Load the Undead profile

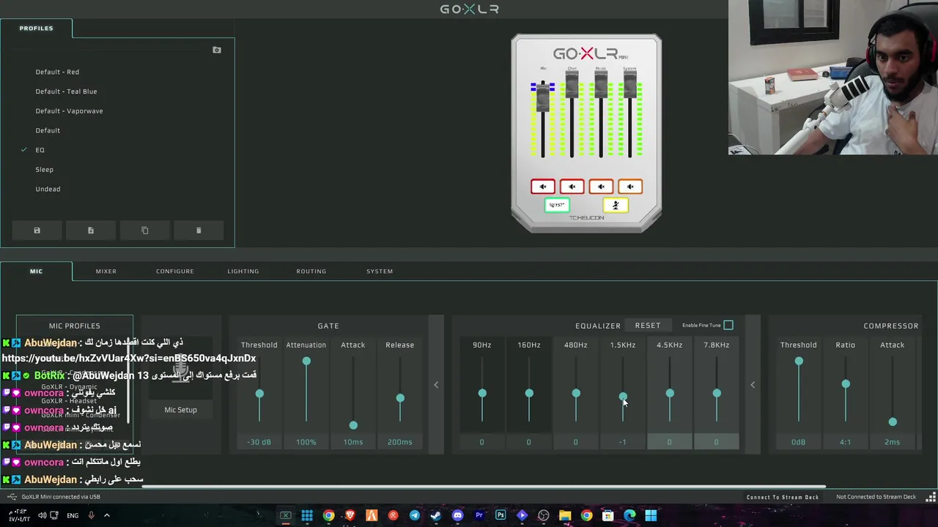pyautogui.click(x=48, y=189)
